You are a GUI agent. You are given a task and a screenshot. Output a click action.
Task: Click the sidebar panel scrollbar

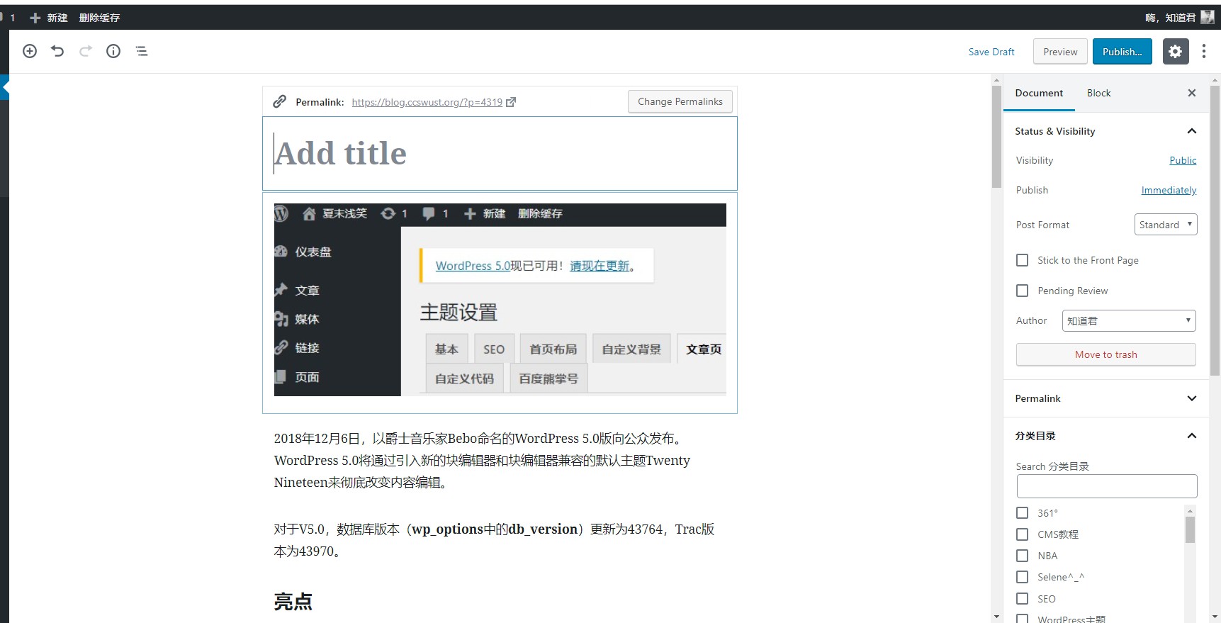click(1215, 230)
